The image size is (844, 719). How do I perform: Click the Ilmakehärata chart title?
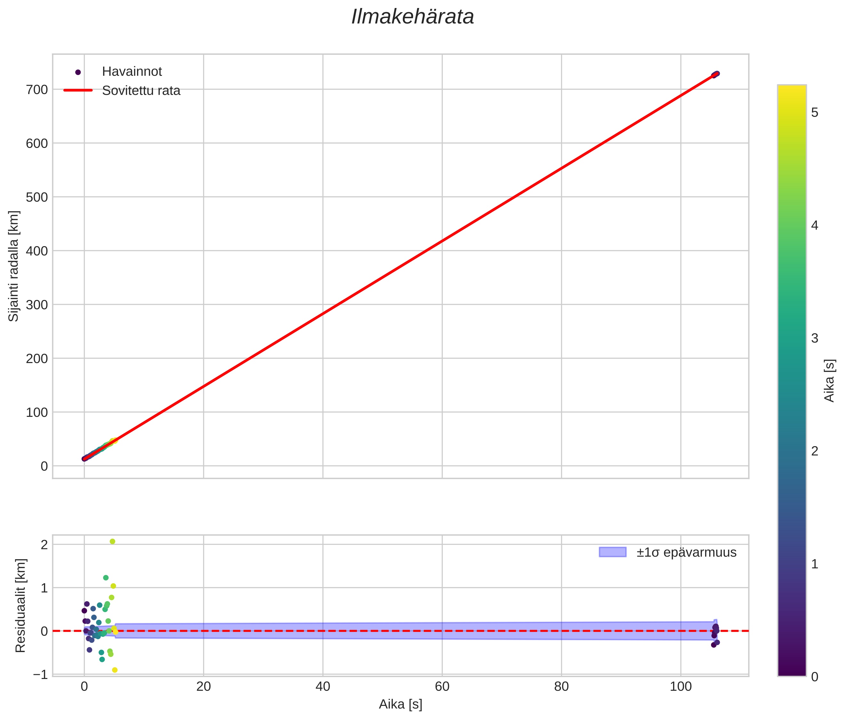(x=412, y=17)
